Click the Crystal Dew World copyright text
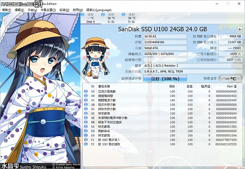The image size is (245, 169). (x=66, y=164)
